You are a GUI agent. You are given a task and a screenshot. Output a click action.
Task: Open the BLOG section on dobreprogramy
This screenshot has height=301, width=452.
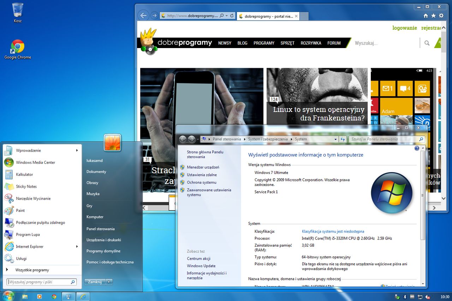(243, 43)
